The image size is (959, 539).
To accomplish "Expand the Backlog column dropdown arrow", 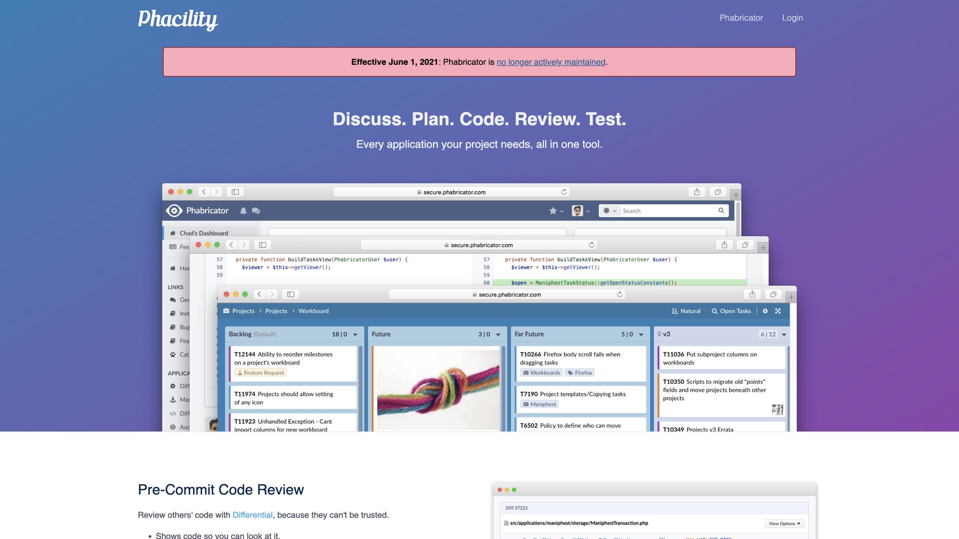I will pyautogui.click(x=355, y=334).
